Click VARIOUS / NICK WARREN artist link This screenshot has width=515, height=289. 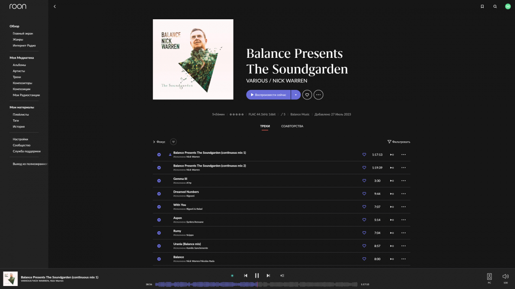(277, 80)
